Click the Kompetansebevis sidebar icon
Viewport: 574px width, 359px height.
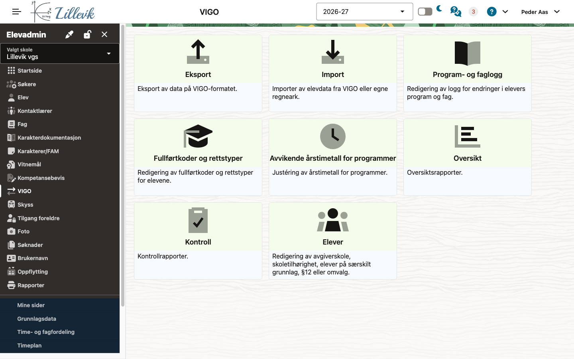11,178
